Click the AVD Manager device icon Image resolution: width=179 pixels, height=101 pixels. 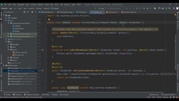166,8
